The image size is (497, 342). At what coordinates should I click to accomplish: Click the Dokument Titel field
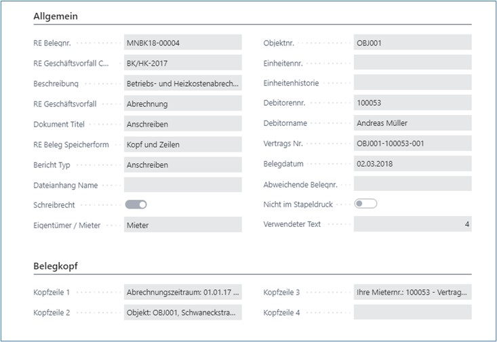182,124
